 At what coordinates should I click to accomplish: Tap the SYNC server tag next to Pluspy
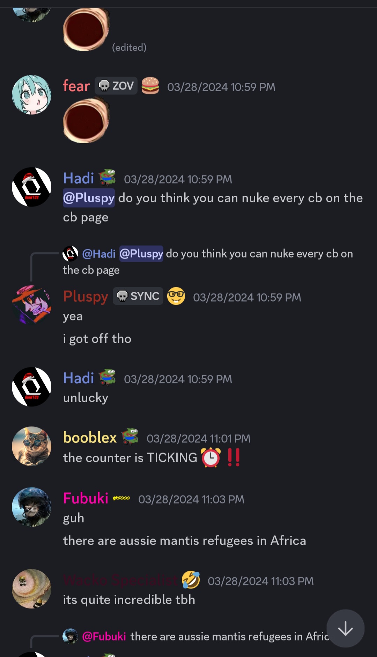(x=138, y=296)
